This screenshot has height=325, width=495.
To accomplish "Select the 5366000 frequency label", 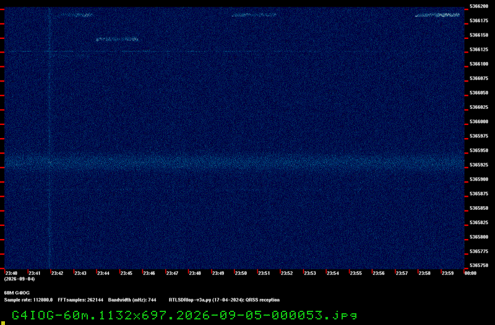I will point(479,121).
